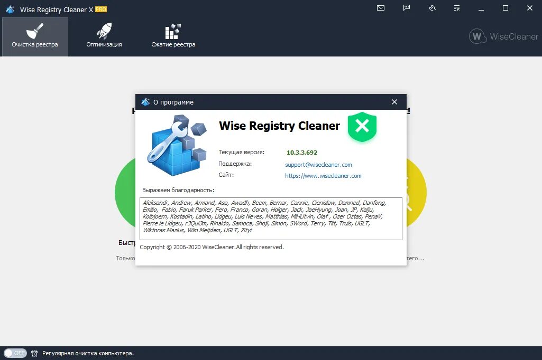542x360 pixels.
Task: Click the Wise Registry Cleaner heading in the dialog
Action: pos(279,126)
